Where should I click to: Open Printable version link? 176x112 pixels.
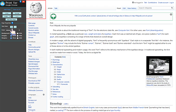click(34, 83)
